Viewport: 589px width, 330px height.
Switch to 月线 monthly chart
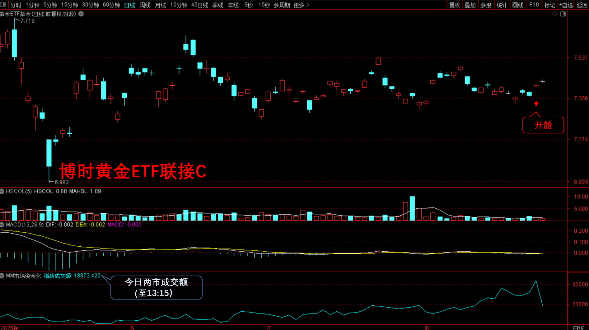[x=160, y=5]
